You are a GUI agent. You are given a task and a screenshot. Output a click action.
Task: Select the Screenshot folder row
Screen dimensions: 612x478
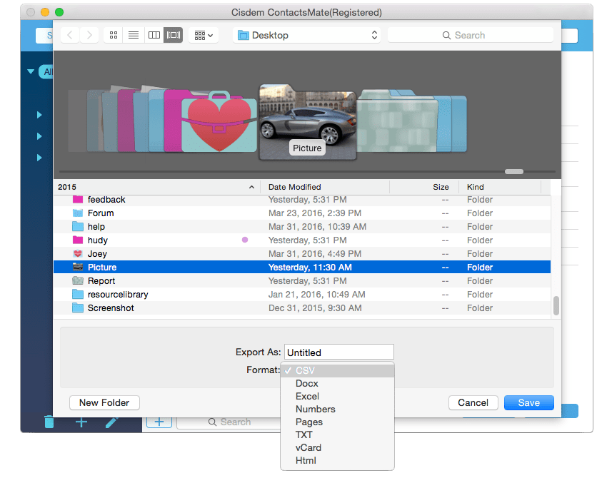coord(302,308)
